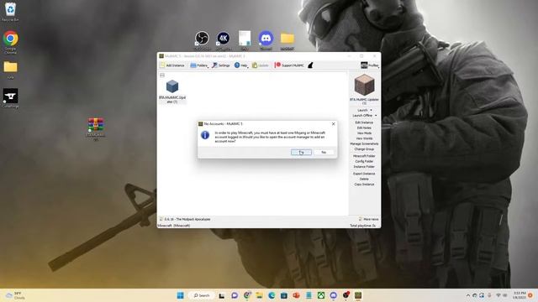Click the Windows Start button
The width and height of the screenshot is (538, 302).
pyautogui.click(x=180, y=295)
